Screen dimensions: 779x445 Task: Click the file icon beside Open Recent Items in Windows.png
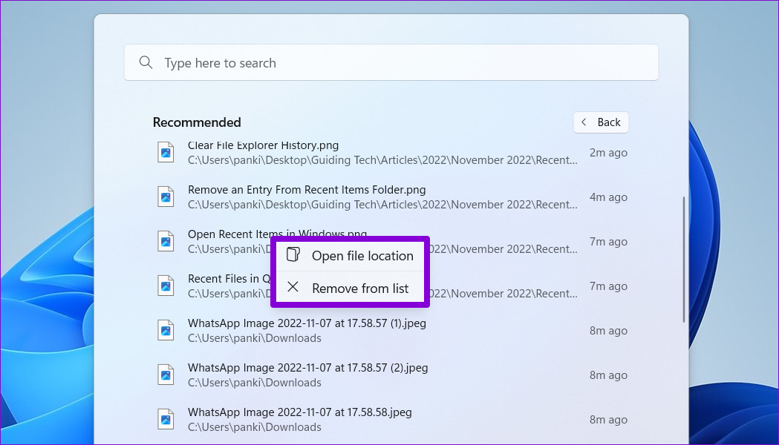(x=165, y=241)
